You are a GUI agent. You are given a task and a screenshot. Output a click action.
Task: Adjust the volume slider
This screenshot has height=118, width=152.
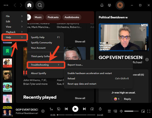[x=132, y=111]
